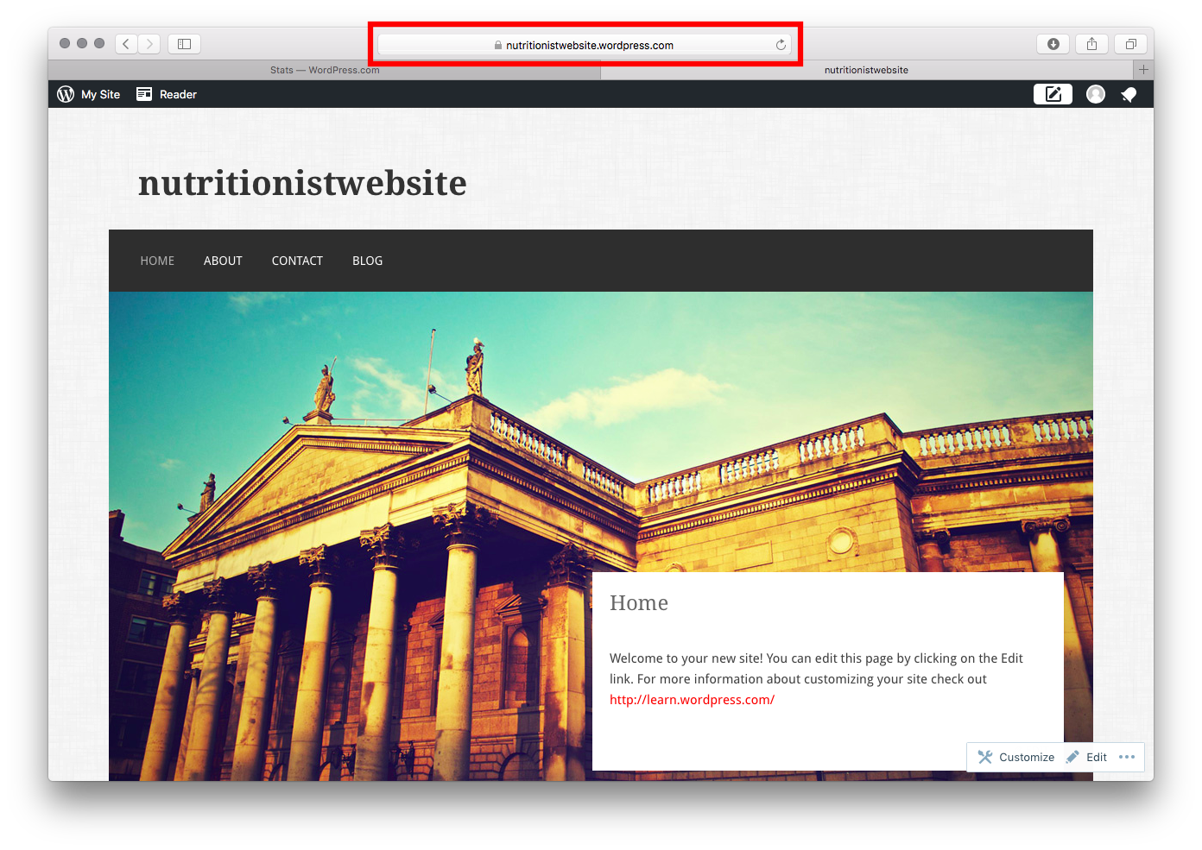Screen dimensions: 1202x850
Task: Click the Edit pencil icon
Action: [1072, 757]
